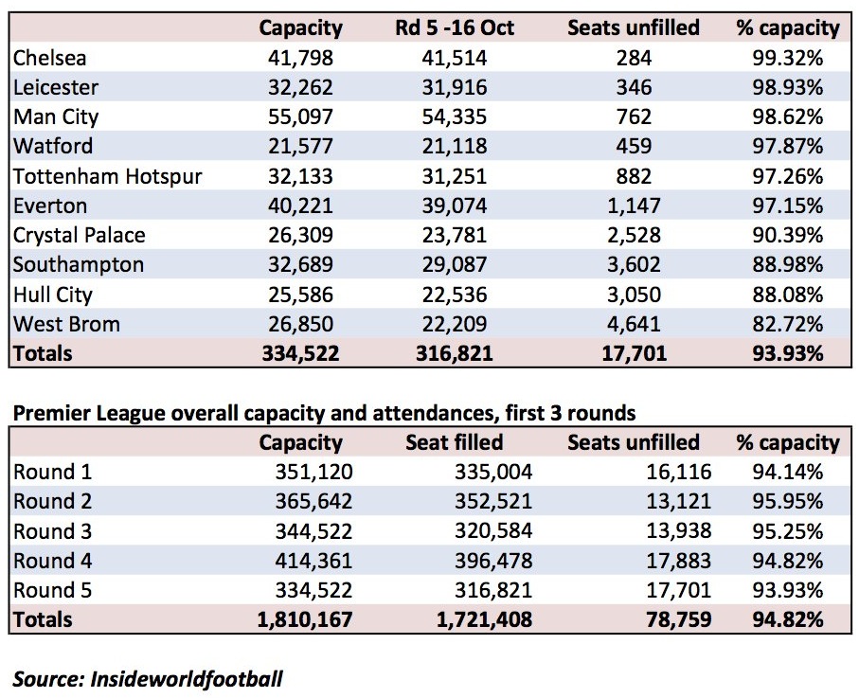This screenshot has height=698, width=859.
Task: Select Southampton's 88.98% cell
Action: pyautogui.click(x=787, y=264)
